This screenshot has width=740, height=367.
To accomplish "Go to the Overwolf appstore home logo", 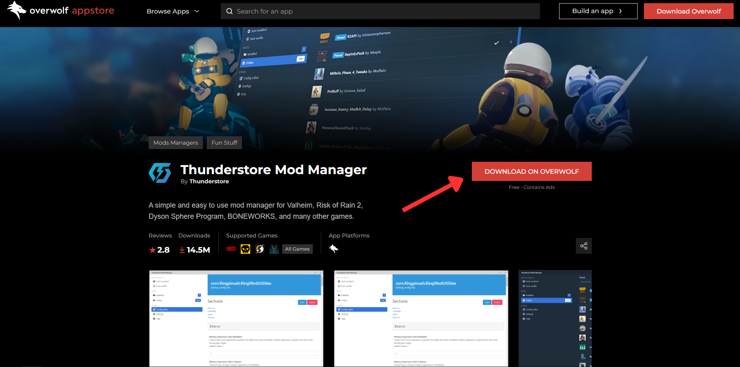I will tap(61, 10).
